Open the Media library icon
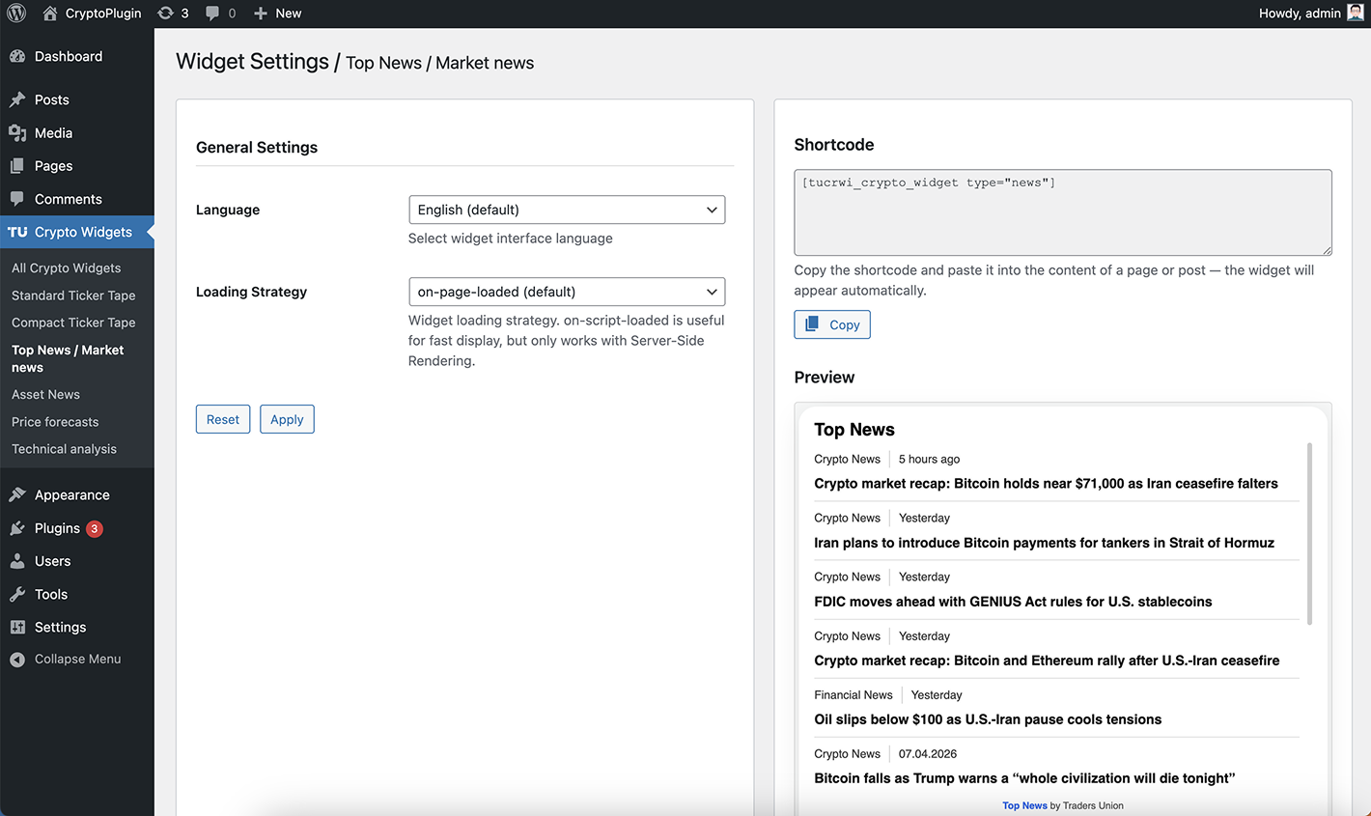The height and width of the screenshot is (816, 1371). pyautogui.click(x=16, y=132)
